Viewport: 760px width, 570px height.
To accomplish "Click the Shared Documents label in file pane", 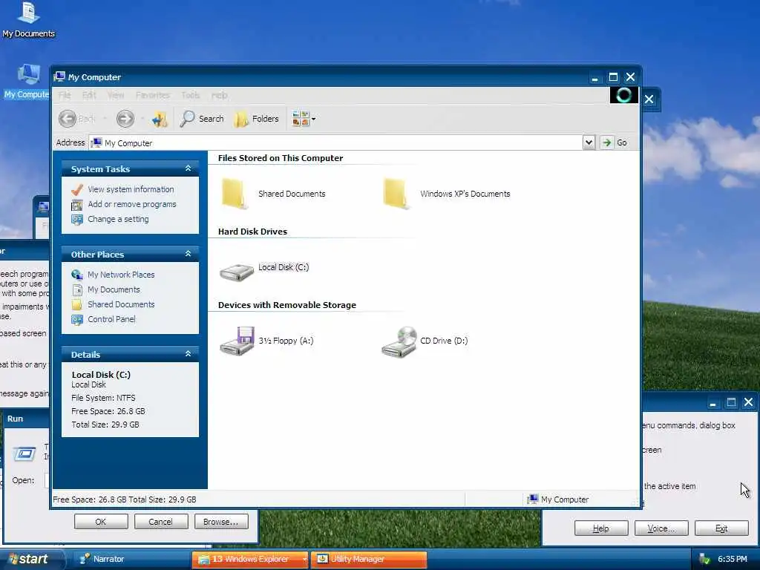I will click(x=292, y=194).
